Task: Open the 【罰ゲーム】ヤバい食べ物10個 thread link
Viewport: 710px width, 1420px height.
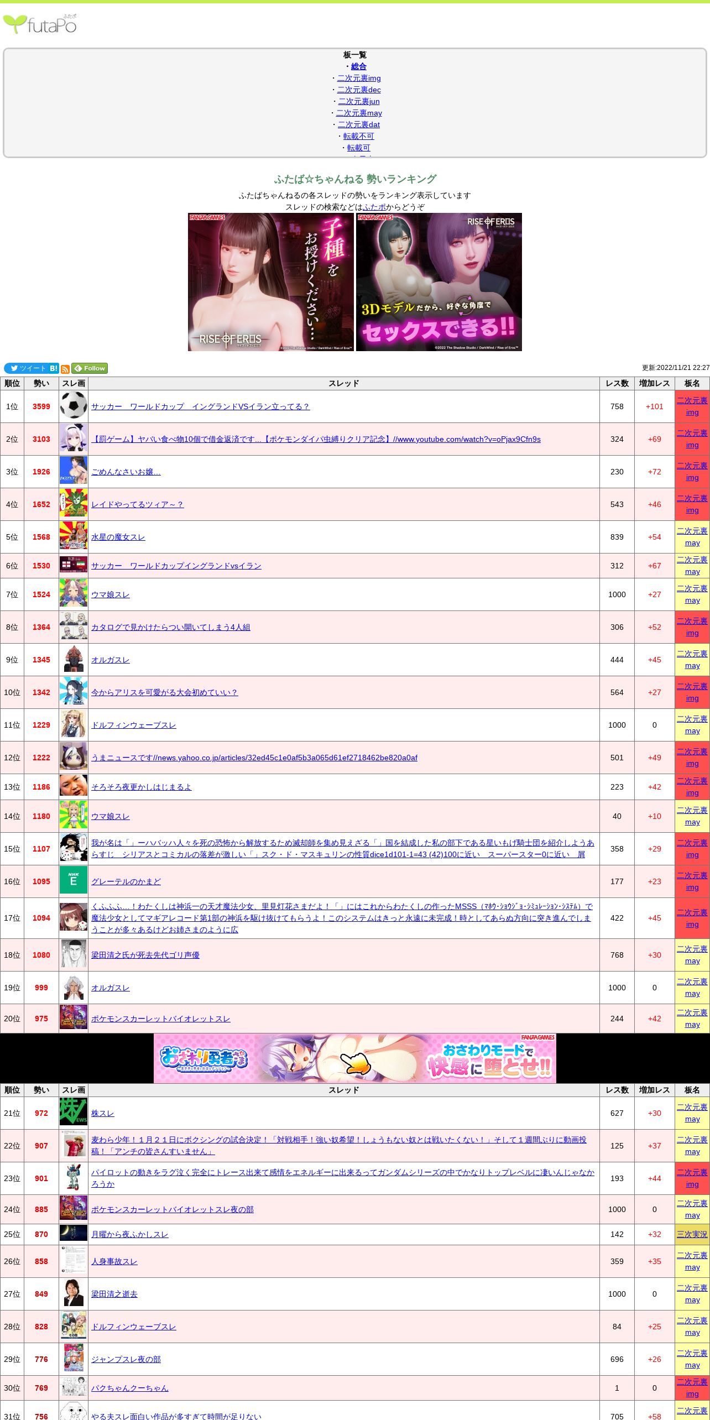Action: (x=316, y=439)
